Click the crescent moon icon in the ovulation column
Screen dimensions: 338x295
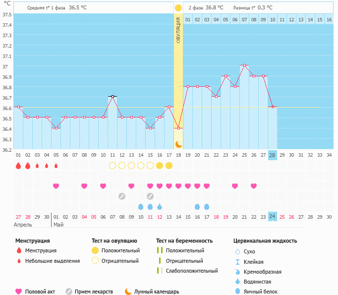point(178,144)
